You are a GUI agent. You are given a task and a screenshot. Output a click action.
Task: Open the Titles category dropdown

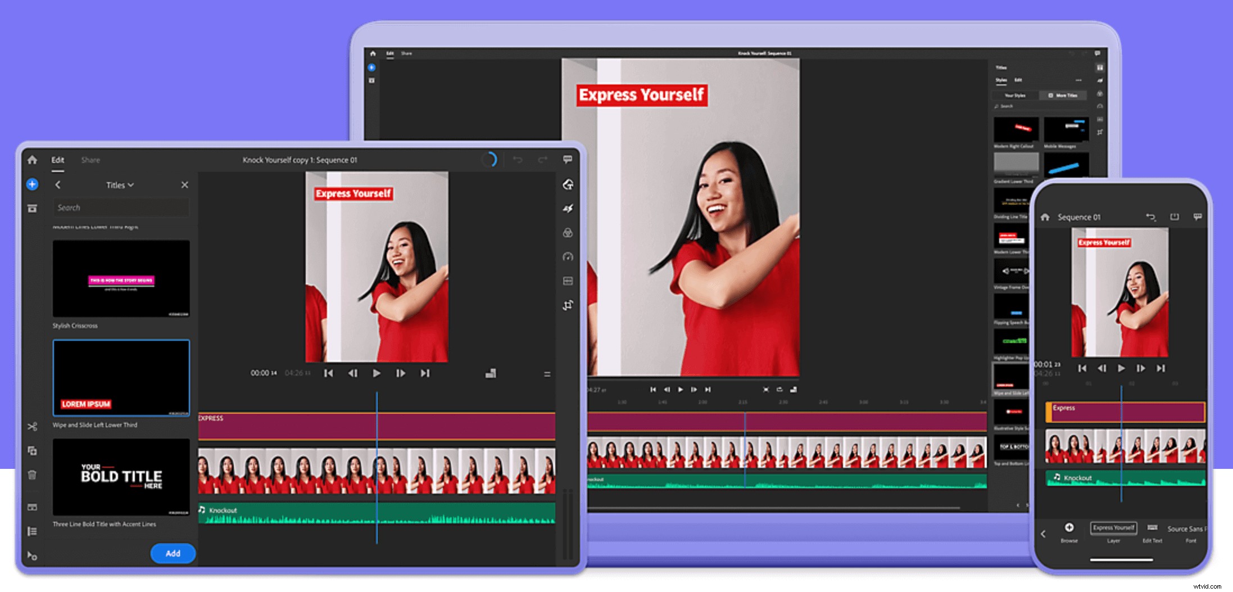(118, 186)
